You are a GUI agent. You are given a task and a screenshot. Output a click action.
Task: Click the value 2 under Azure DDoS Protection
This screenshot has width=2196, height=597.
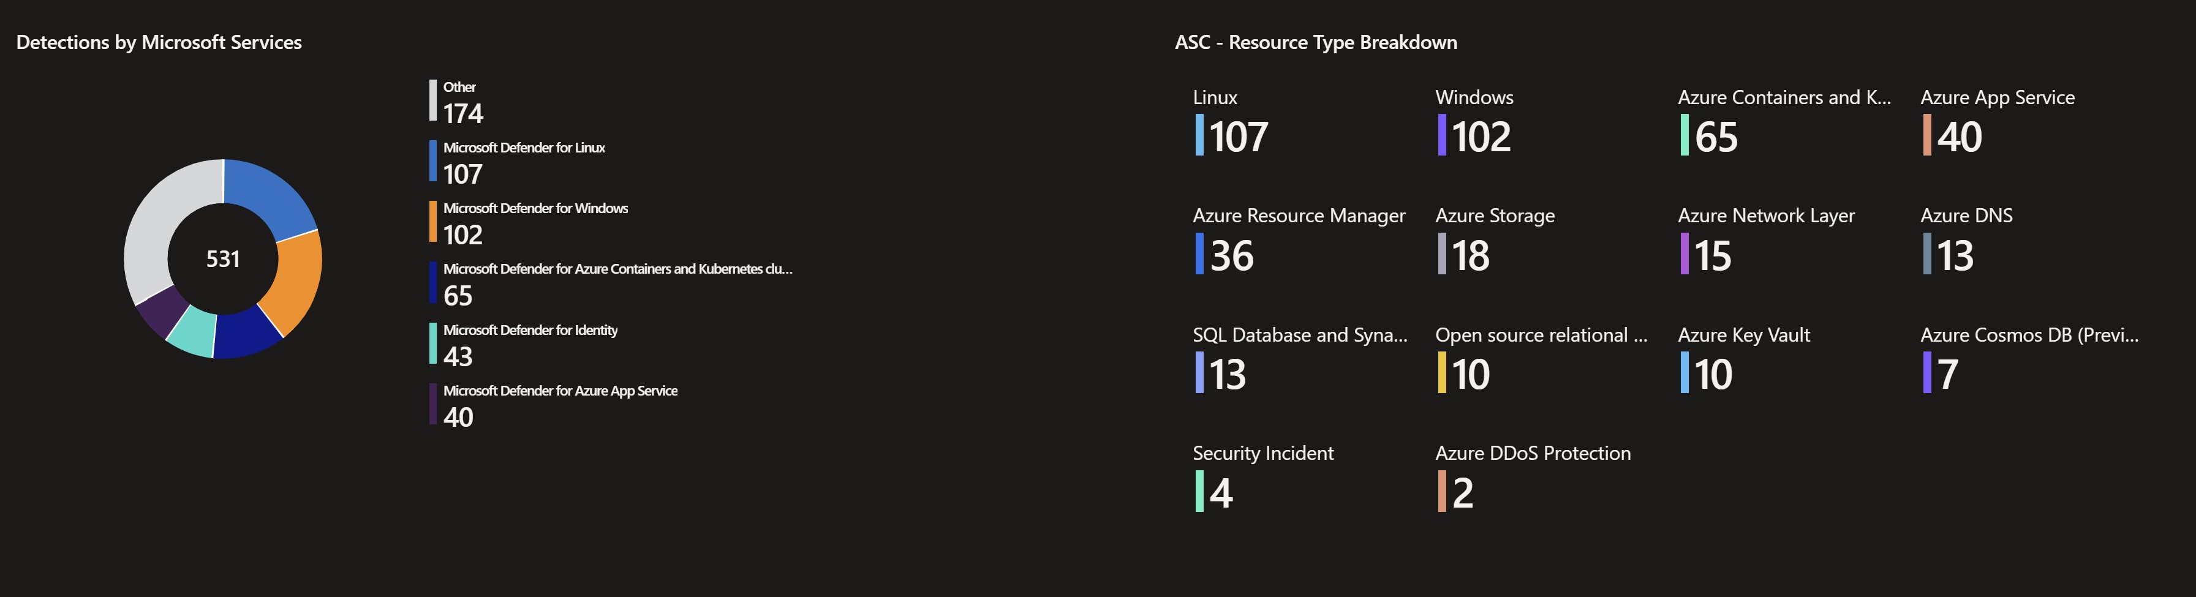point(1463,493)
